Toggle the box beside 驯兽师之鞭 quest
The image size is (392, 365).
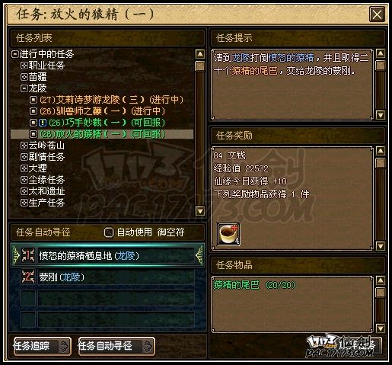pos(33,111)
